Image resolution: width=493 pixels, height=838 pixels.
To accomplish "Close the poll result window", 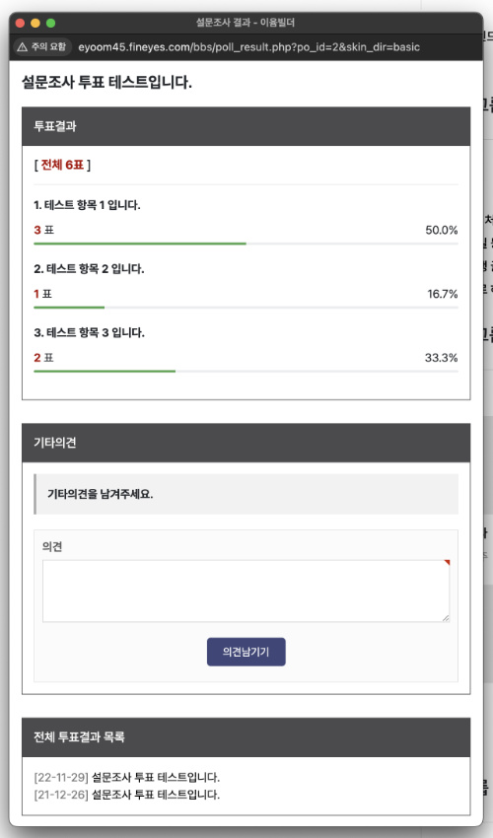I will [x=21, y=23].
